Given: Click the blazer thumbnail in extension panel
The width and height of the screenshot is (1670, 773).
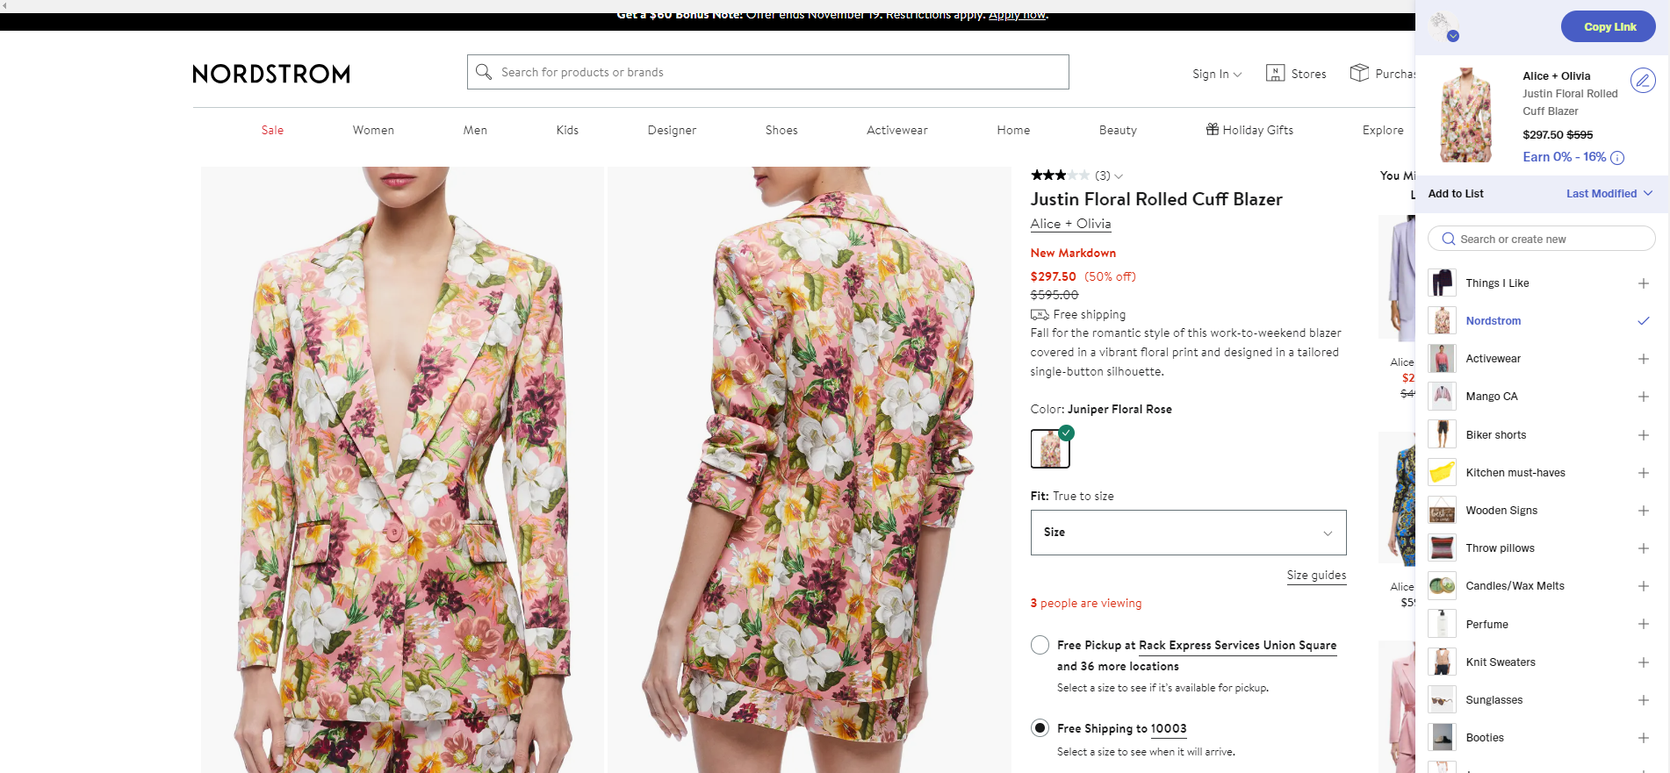Looking at the screenshot, I should [x=1465, y=115].
